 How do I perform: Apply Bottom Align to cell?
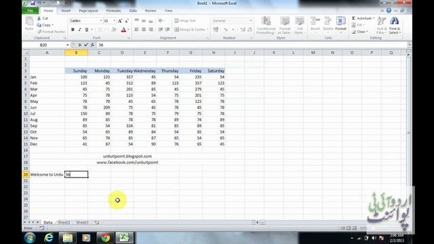[151, 21]
